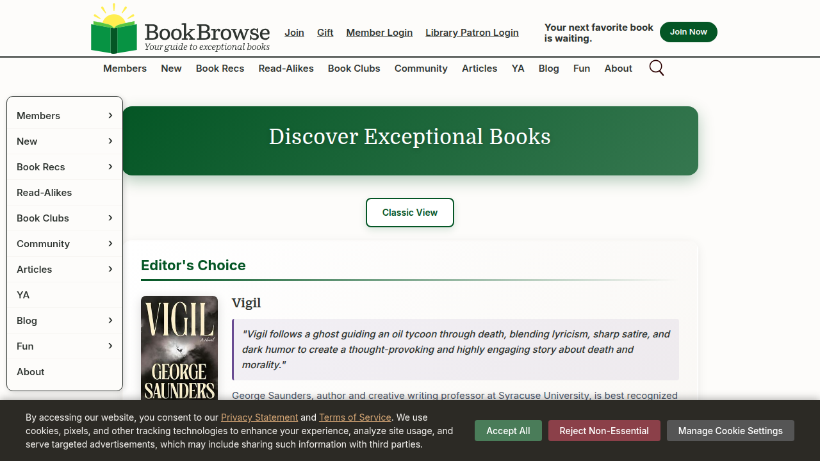
Task: Open the Member Login link
Action: tap(379, 33)
